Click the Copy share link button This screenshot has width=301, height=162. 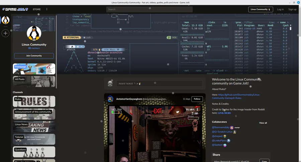[264, 161]
